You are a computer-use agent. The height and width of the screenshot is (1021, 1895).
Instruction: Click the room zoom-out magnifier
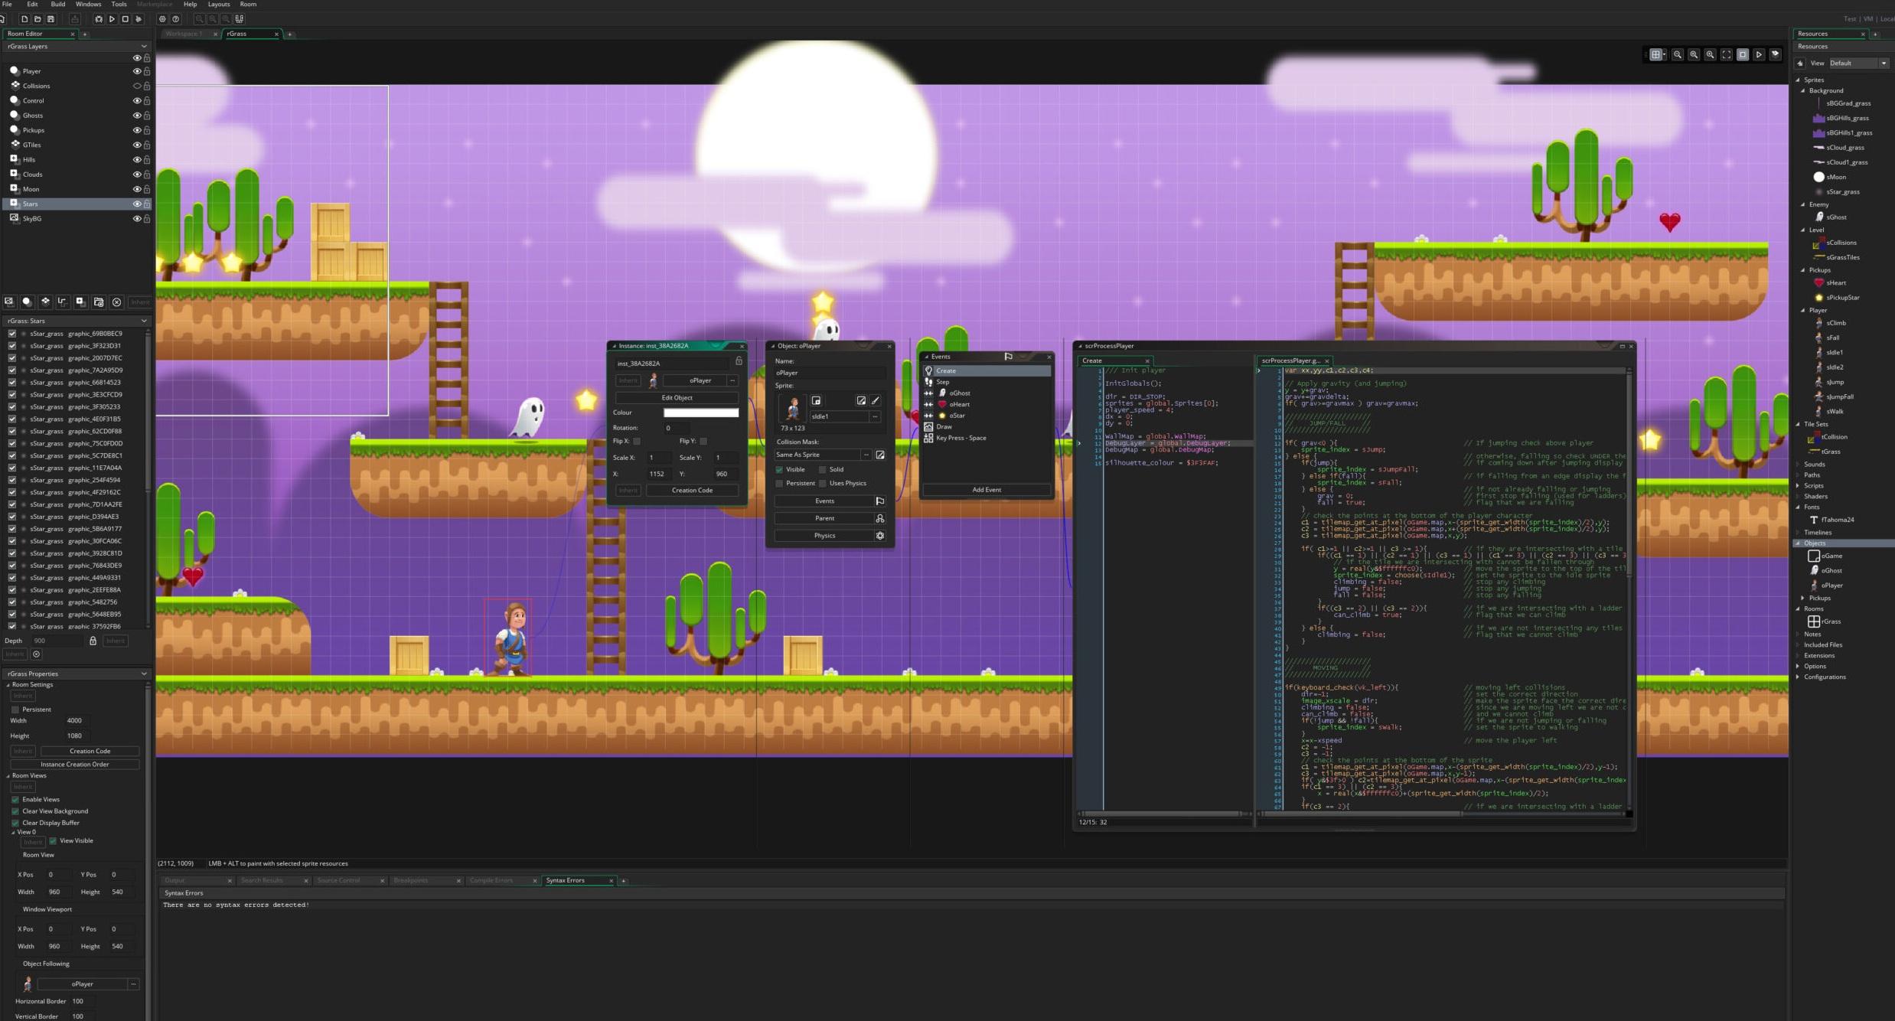coord(1677,54)
